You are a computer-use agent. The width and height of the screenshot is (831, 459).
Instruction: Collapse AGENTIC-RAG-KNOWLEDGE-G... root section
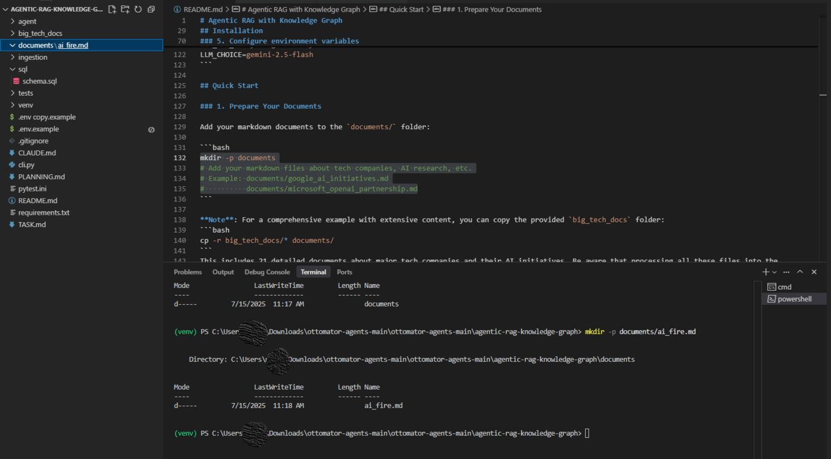click(x=53, y=10)
